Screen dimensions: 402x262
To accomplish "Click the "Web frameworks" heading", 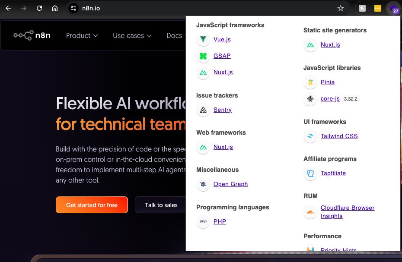I will coord(221,133).
